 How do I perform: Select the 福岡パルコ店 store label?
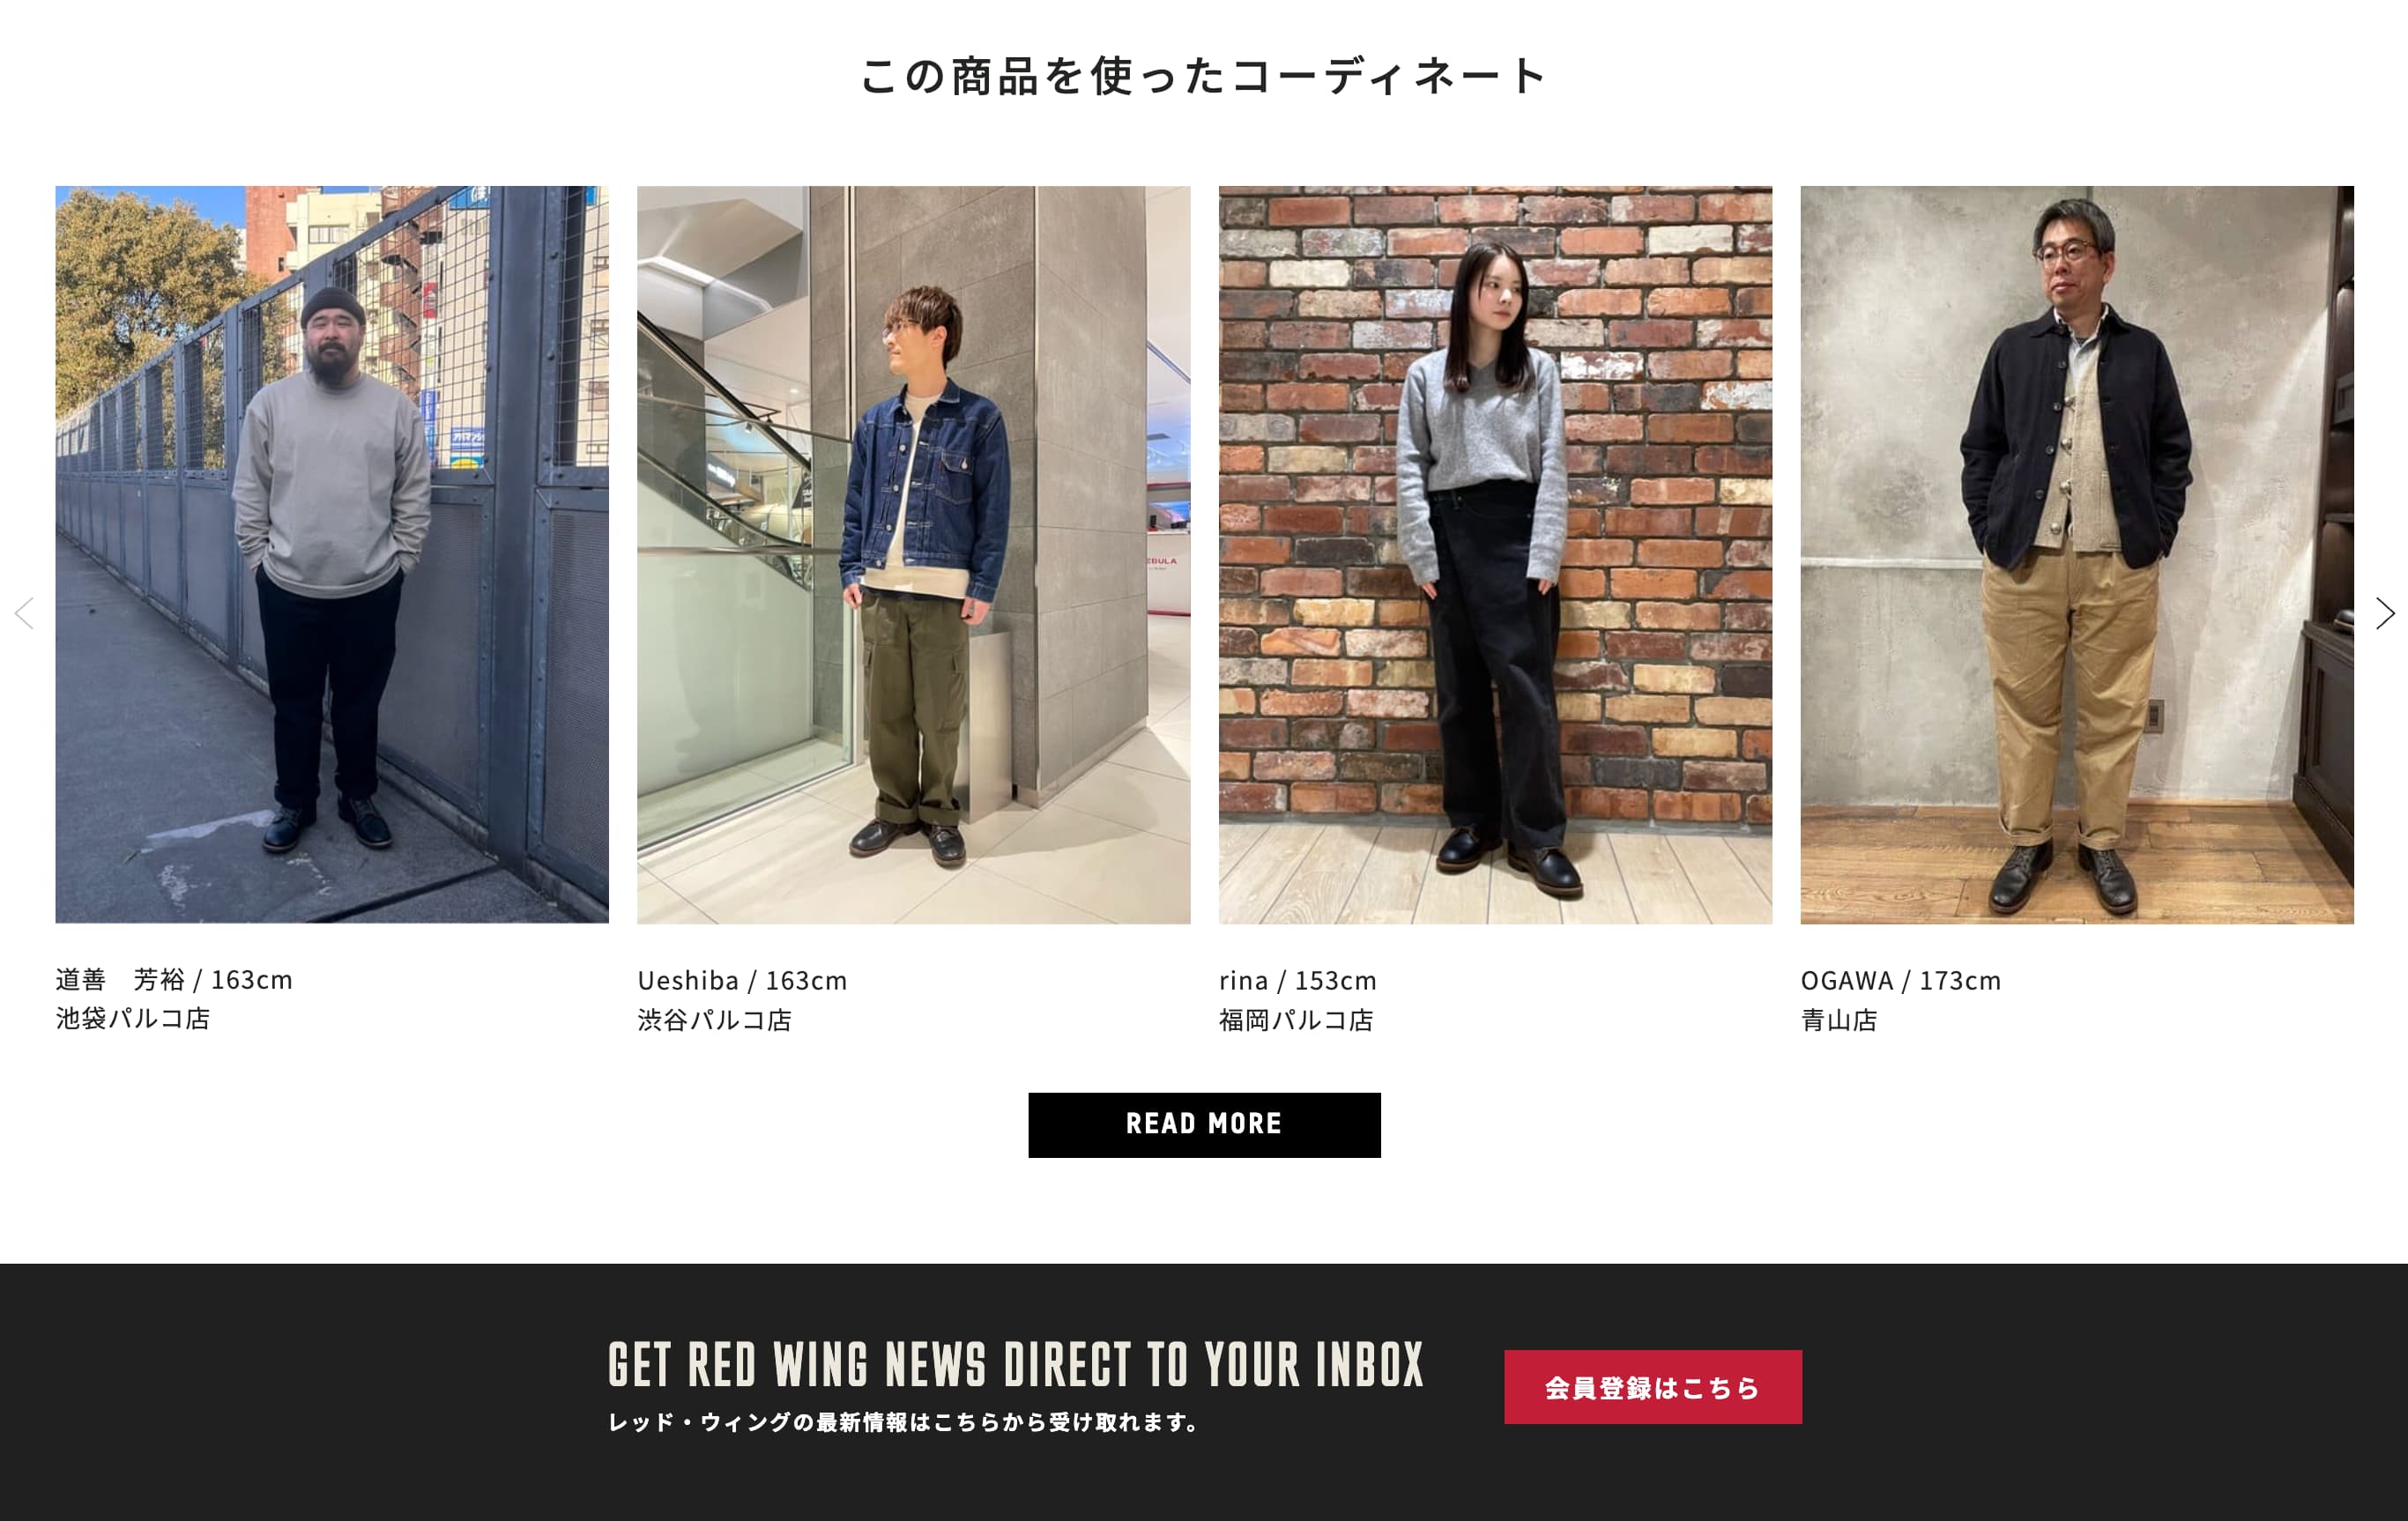(1297, 1020)
